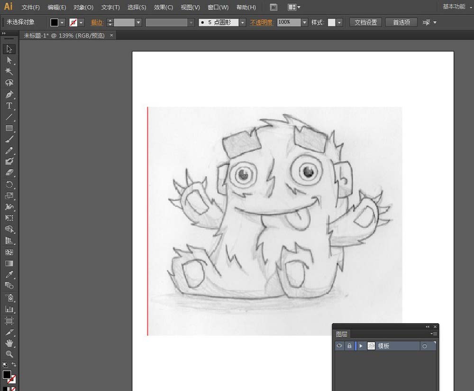The image size is (474, 391).
Task: Choose the Eraser tool
Action: click(x=9, y=173)
